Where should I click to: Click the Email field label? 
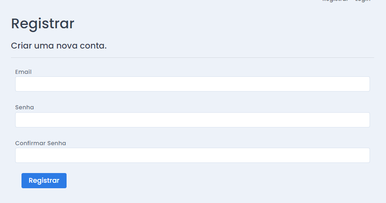(x=23, y=72)
